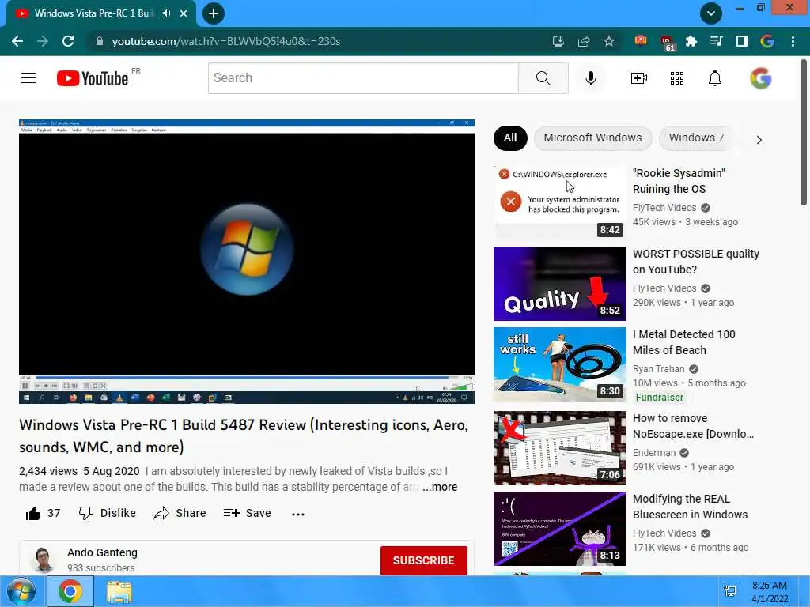Image resolution: width=810 pixels, height=607 pixels.
Task: Open the Ryan Trahan channel link
Action: click(659, 368)
